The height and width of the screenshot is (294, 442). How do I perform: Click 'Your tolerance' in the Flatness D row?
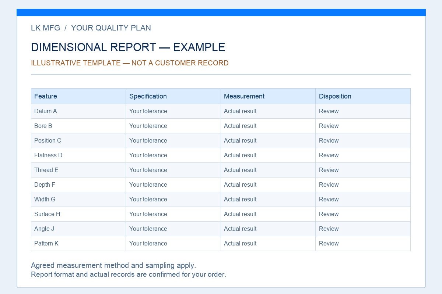148,155
